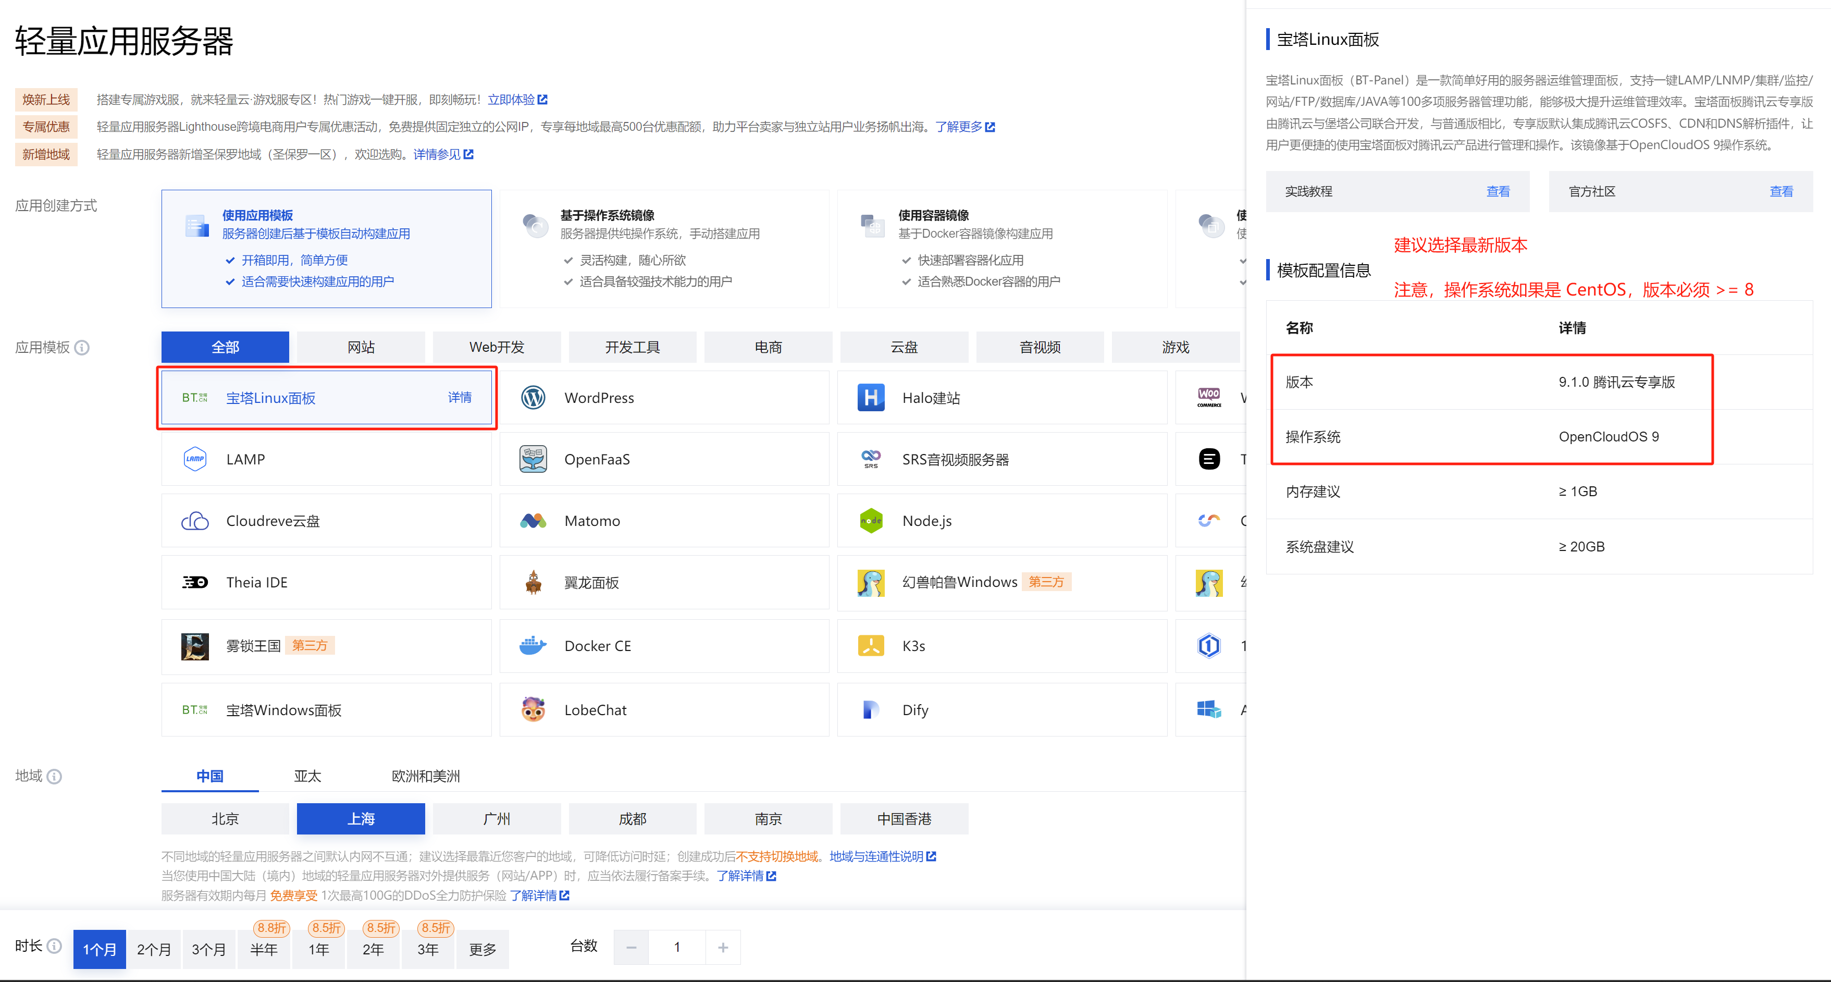This screenshot has height=982, width=1831.
Task: Click the Cloudreve云盘 cloud icon
Action: [195, 521]
